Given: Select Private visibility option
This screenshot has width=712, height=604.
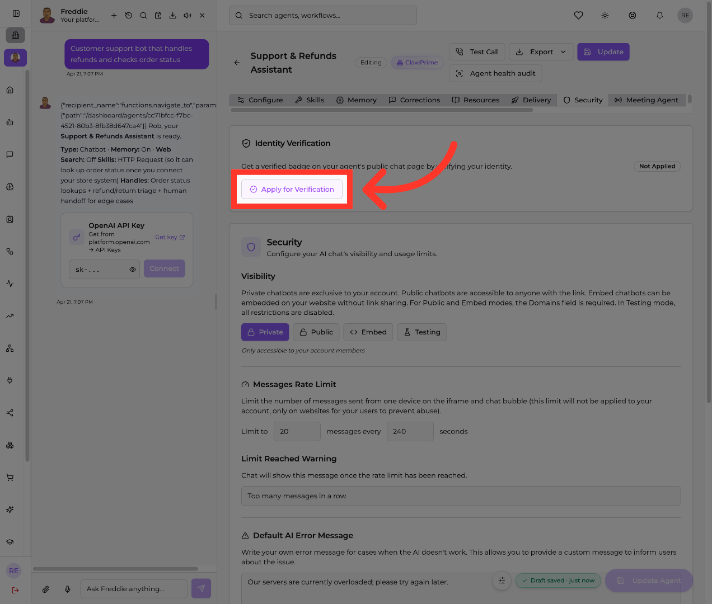Looking at the screenshot, I should [265, 332].
